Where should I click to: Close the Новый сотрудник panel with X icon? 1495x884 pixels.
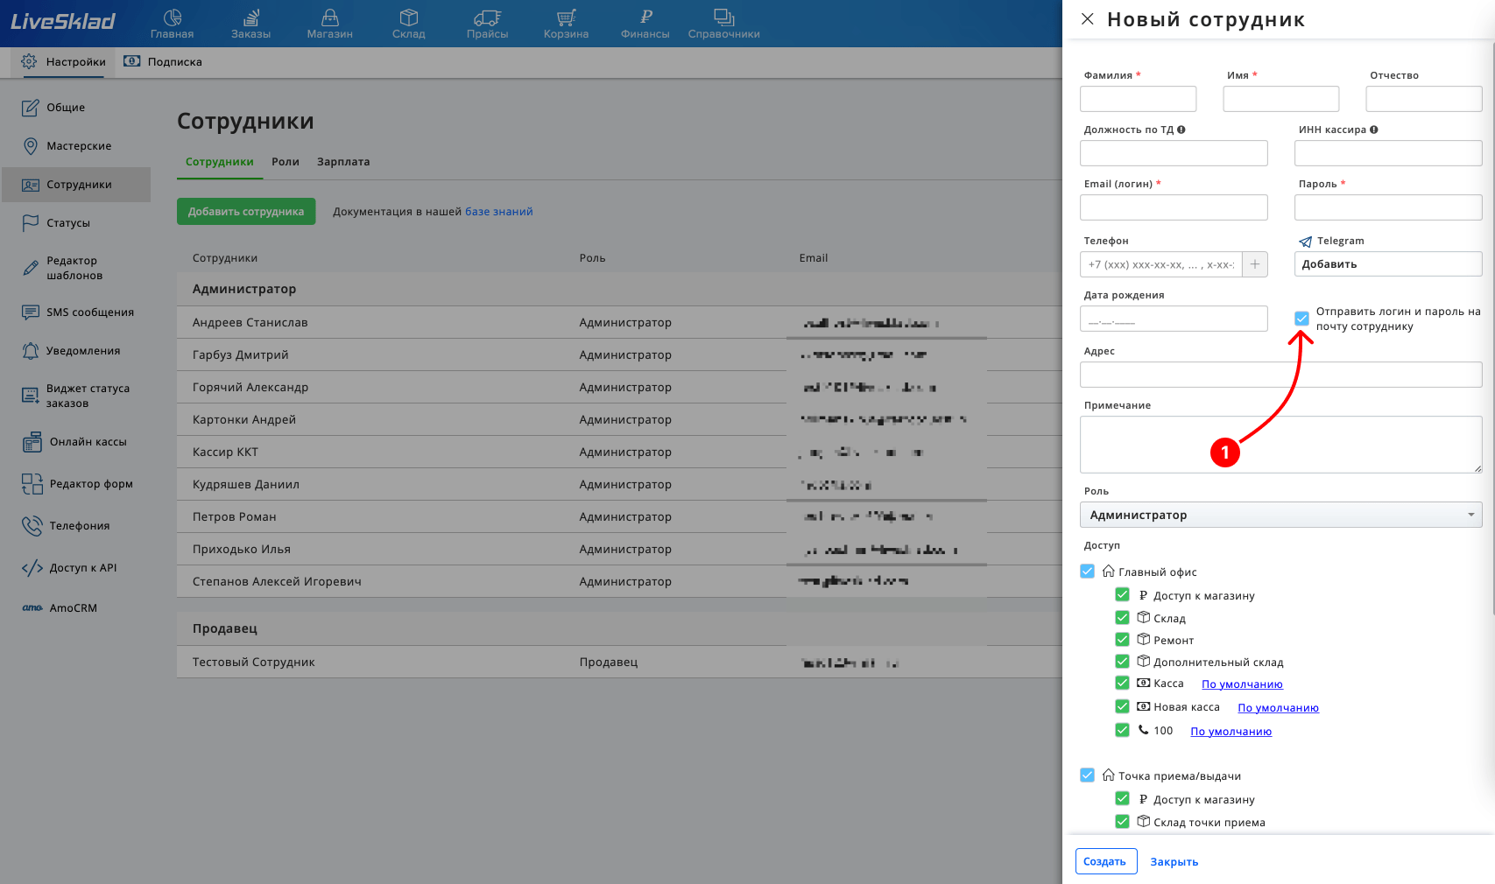[1087, 19]
